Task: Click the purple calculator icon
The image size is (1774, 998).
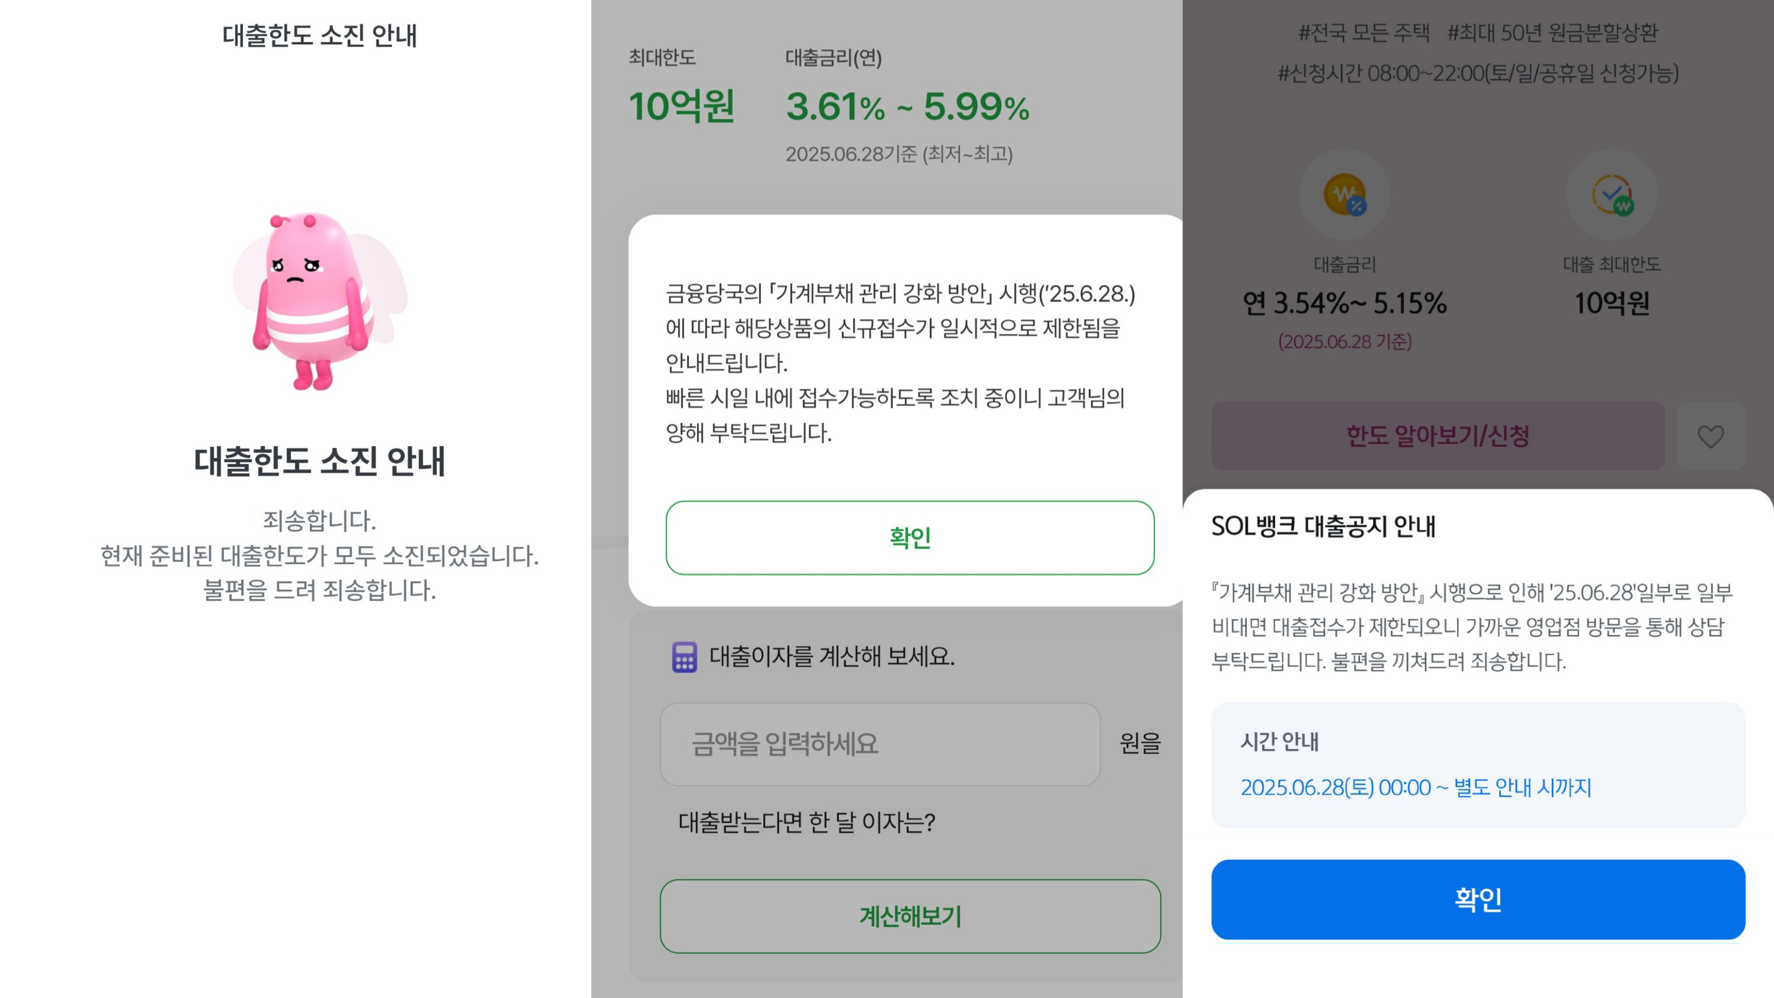Action: tap(684, 657)
